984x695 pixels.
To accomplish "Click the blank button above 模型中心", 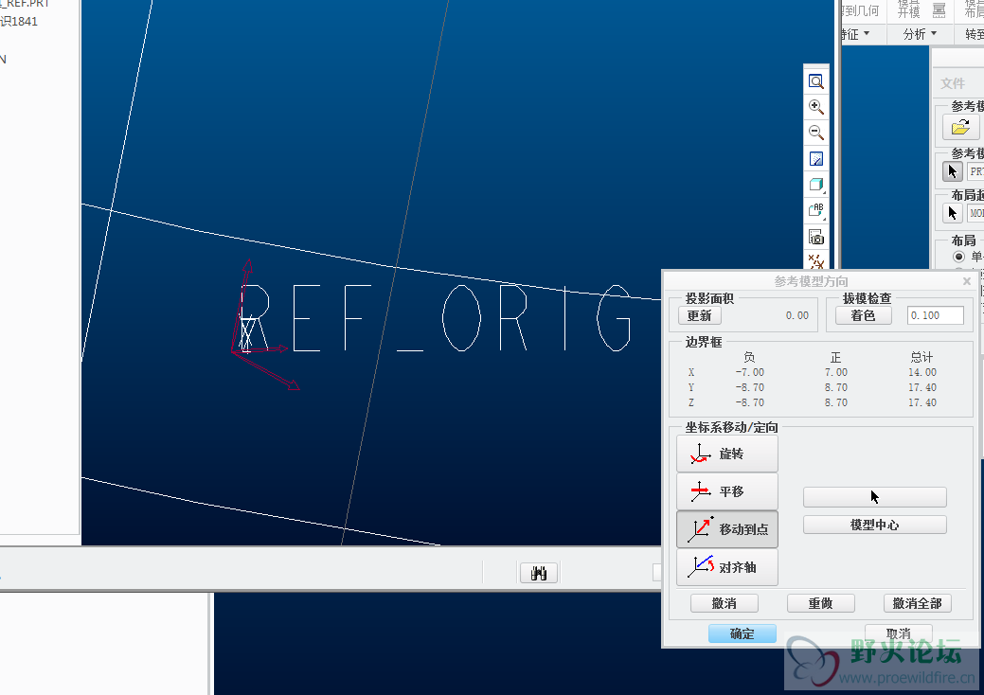I will (x=875, y=497).
